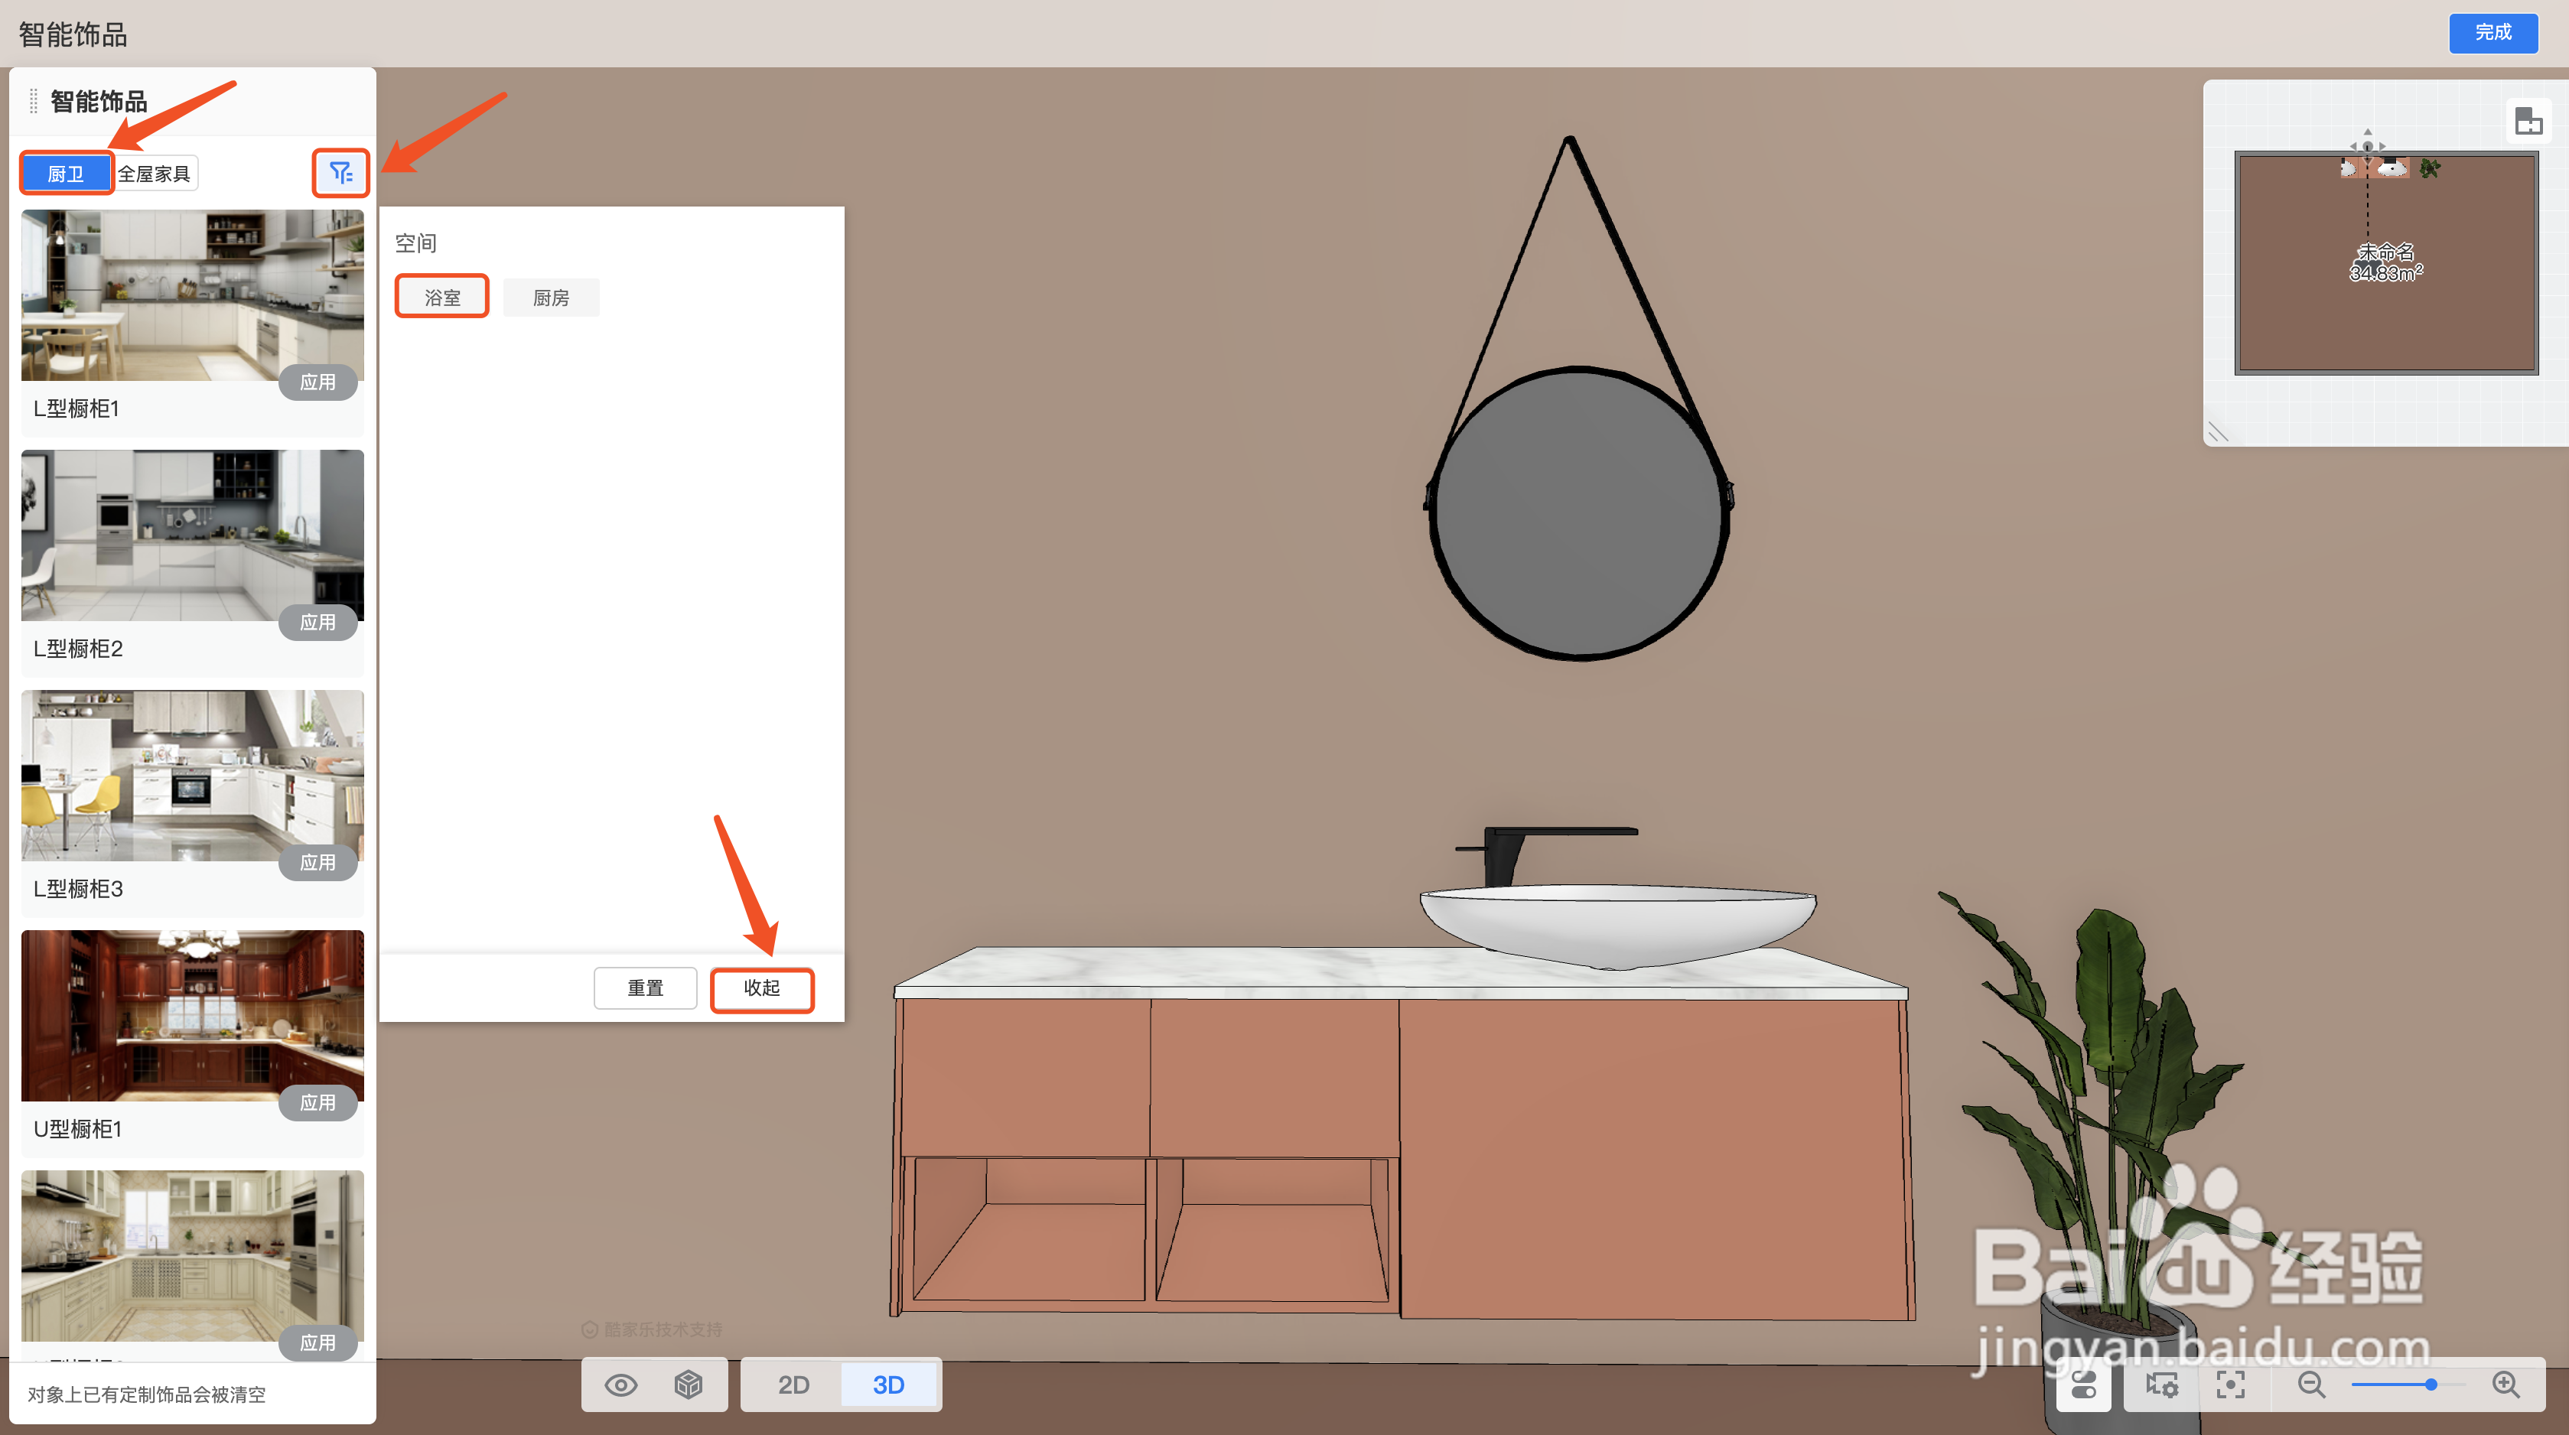Click the 3D cube view icon
This screenshot has width=2569, height=1435.
688,1385
